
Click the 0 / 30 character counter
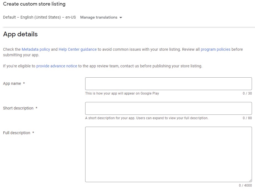coord(248,93)
